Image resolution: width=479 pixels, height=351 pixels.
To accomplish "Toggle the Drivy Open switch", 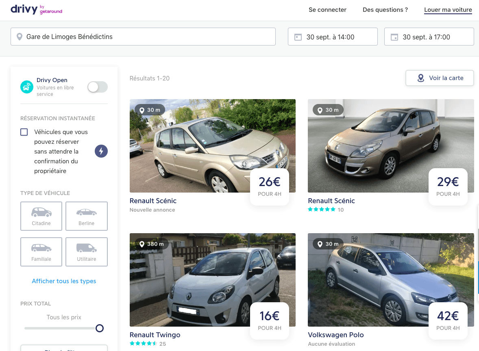I will click(98, 87).
